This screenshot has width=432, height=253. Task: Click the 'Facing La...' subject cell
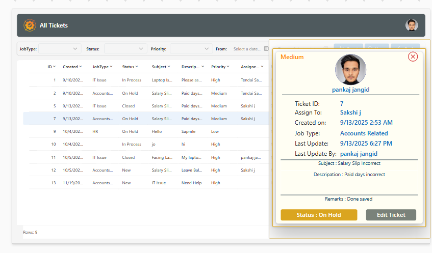point(162,157)
